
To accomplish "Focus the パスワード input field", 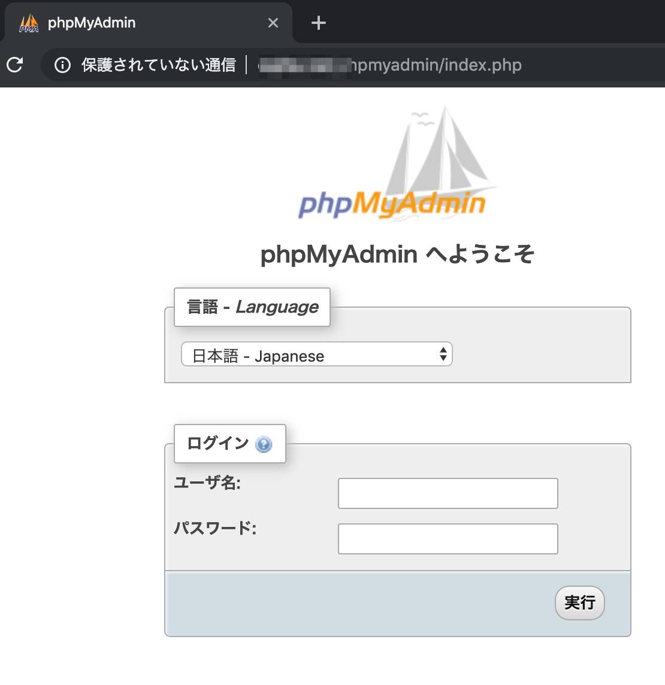I will click(448, 539).
